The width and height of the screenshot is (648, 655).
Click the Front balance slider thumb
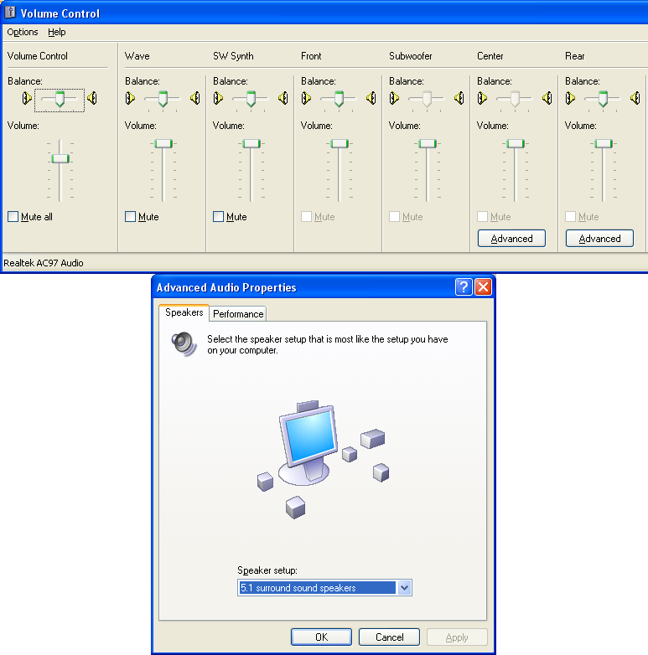point(339,99)
